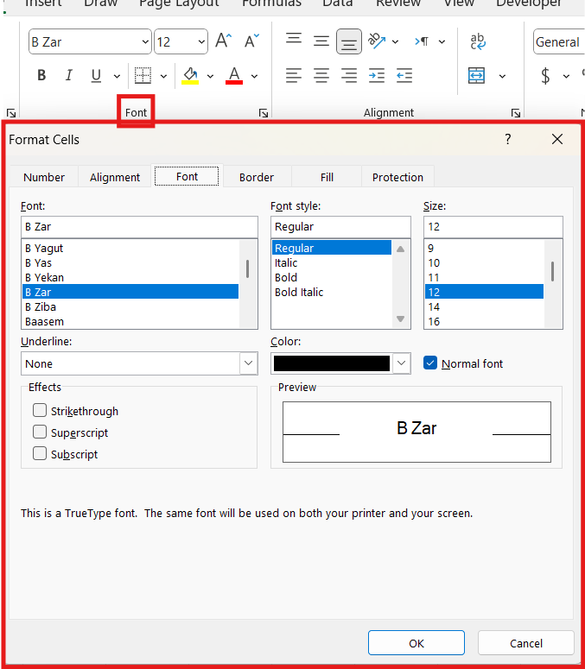Switch to the Protection tab
Screen dimensions: 585x669
397,177
